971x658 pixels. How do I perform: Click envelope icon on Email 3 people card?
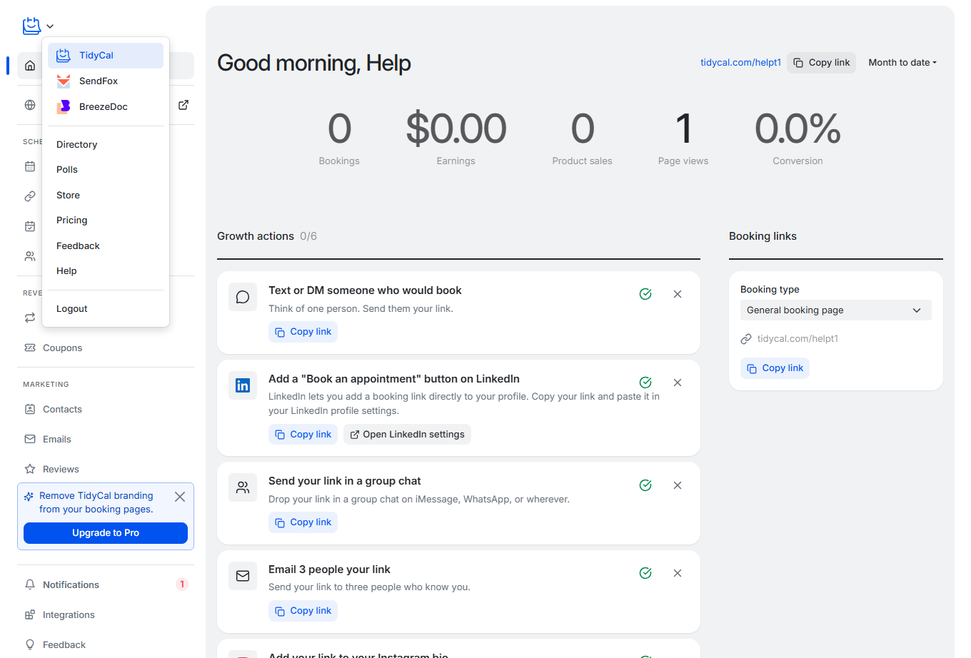coord(243,576)
